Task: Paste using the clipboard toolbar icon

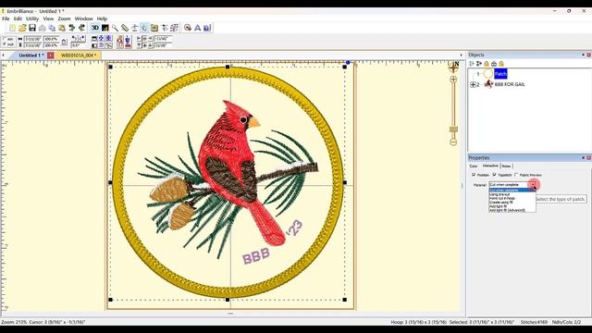Action: tap(62, 28)
